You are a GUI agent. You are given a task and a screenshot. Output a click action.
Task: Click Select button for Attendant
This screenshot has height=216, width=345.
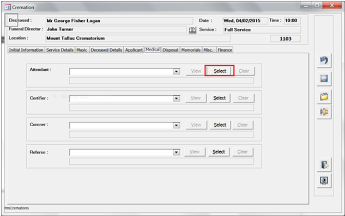220,71
